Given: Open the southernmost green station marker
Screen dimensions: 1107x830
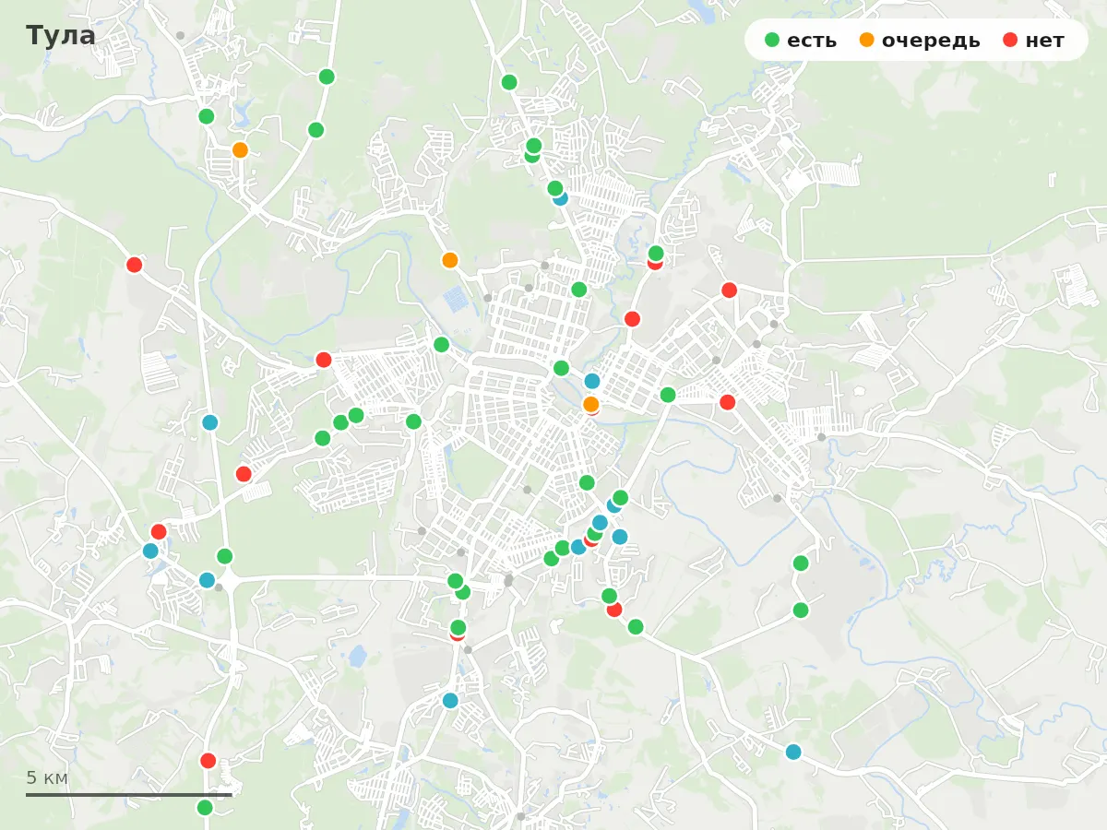Looking at the screenshot, I should (x=205, y=808).
